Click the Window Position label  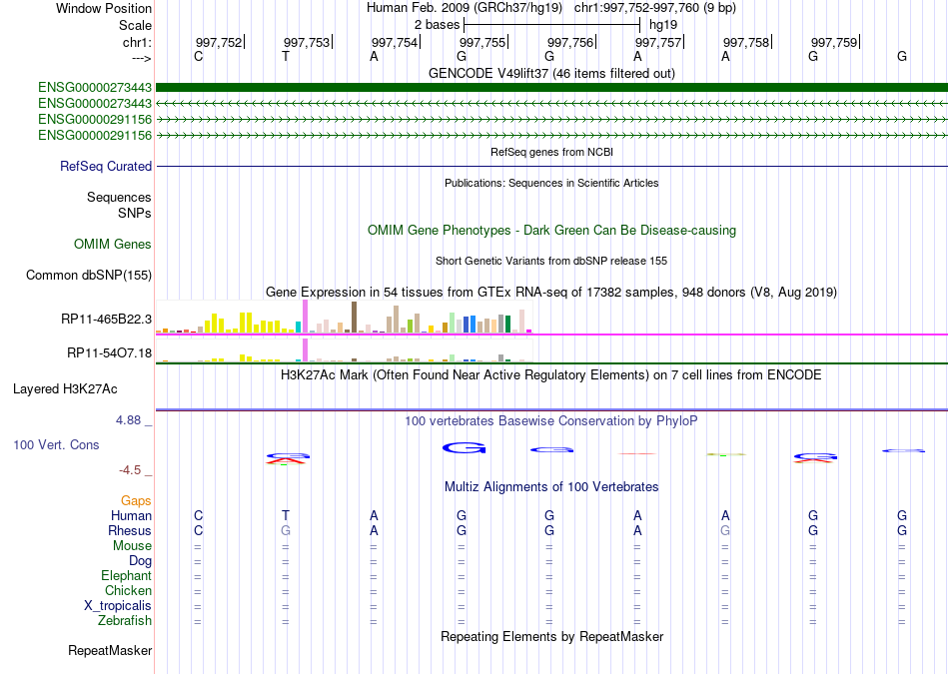(104, 8)
